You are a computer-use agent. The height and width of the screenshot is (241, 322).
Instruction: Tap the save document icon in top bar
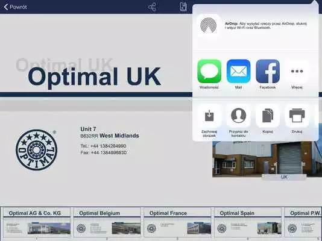click(x=183, y=7)
